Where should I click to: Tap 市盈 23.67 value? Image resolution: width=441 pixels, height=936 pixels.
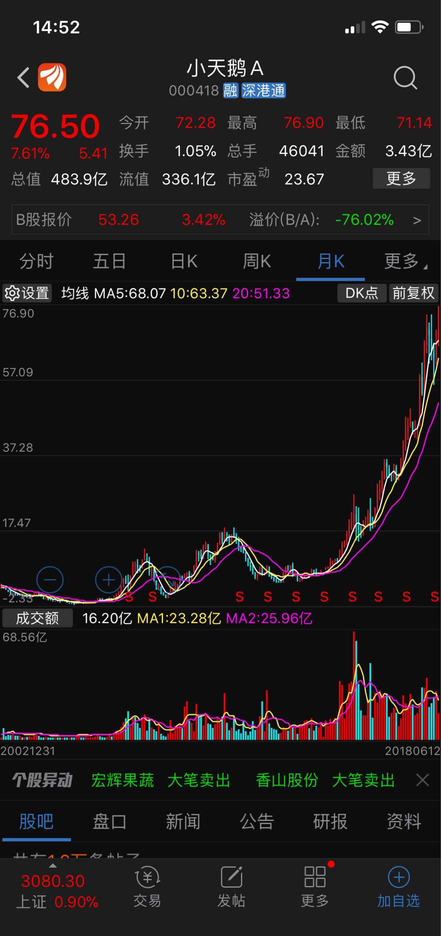point(304,179)
